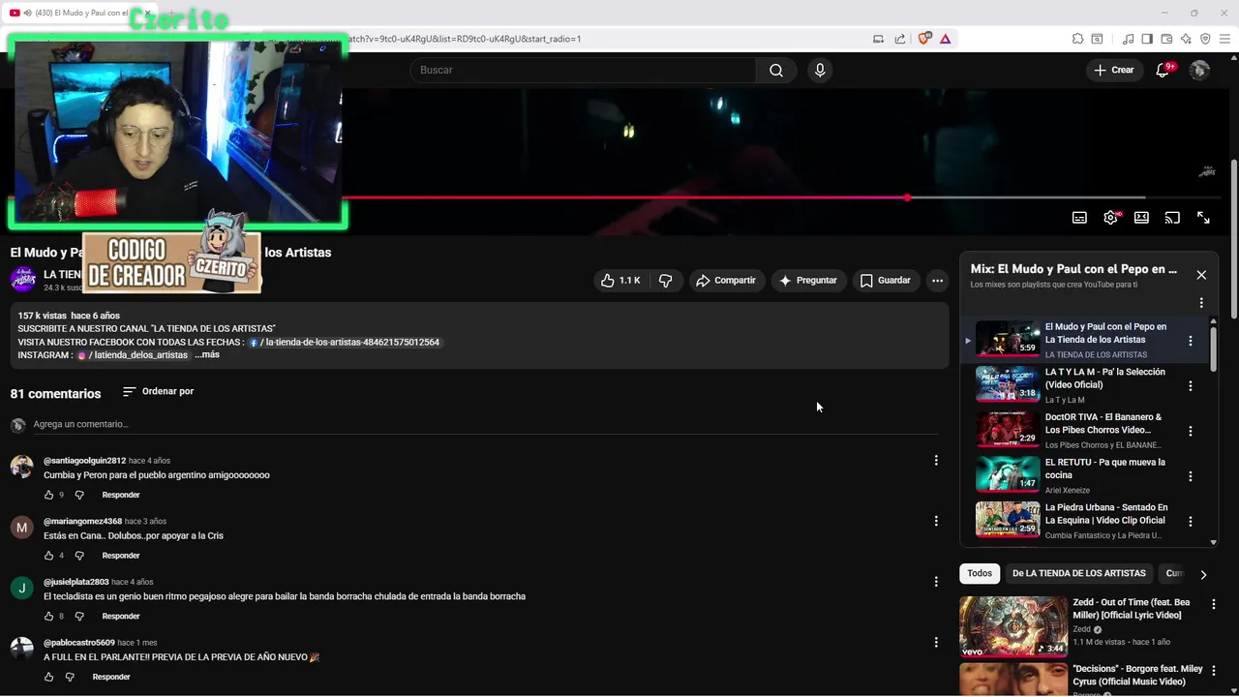Open latienda_delos_artistas Instagram link

click(x=134, y=355)
